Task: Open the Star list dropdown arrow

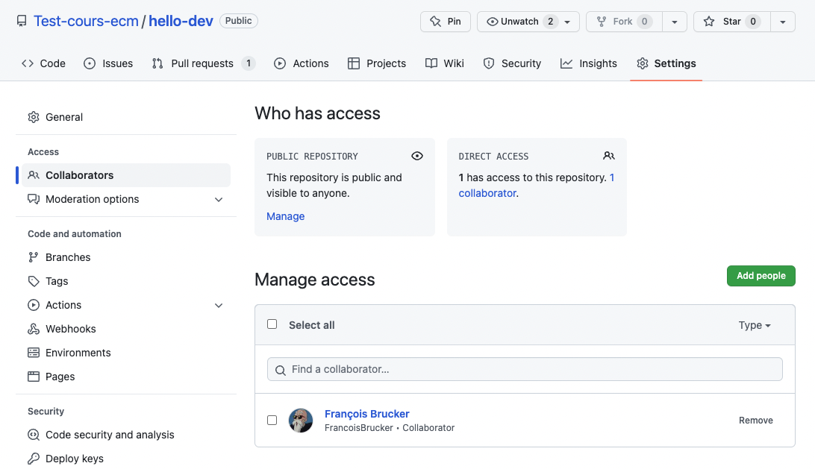Action: [x=782, y=22]
